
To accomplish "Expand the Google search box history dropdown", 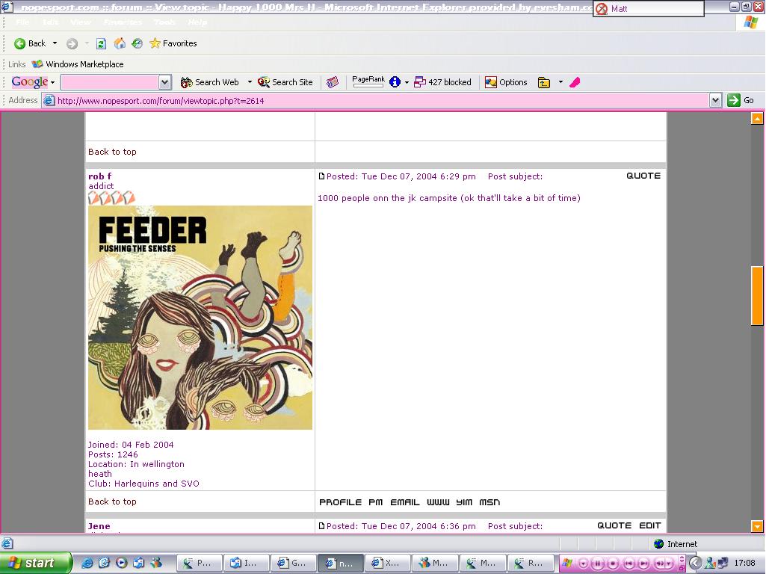I will [165, 82].
